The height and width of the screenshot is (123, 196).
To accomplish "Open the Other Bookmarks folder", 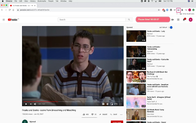I will (x=187, y=14).
